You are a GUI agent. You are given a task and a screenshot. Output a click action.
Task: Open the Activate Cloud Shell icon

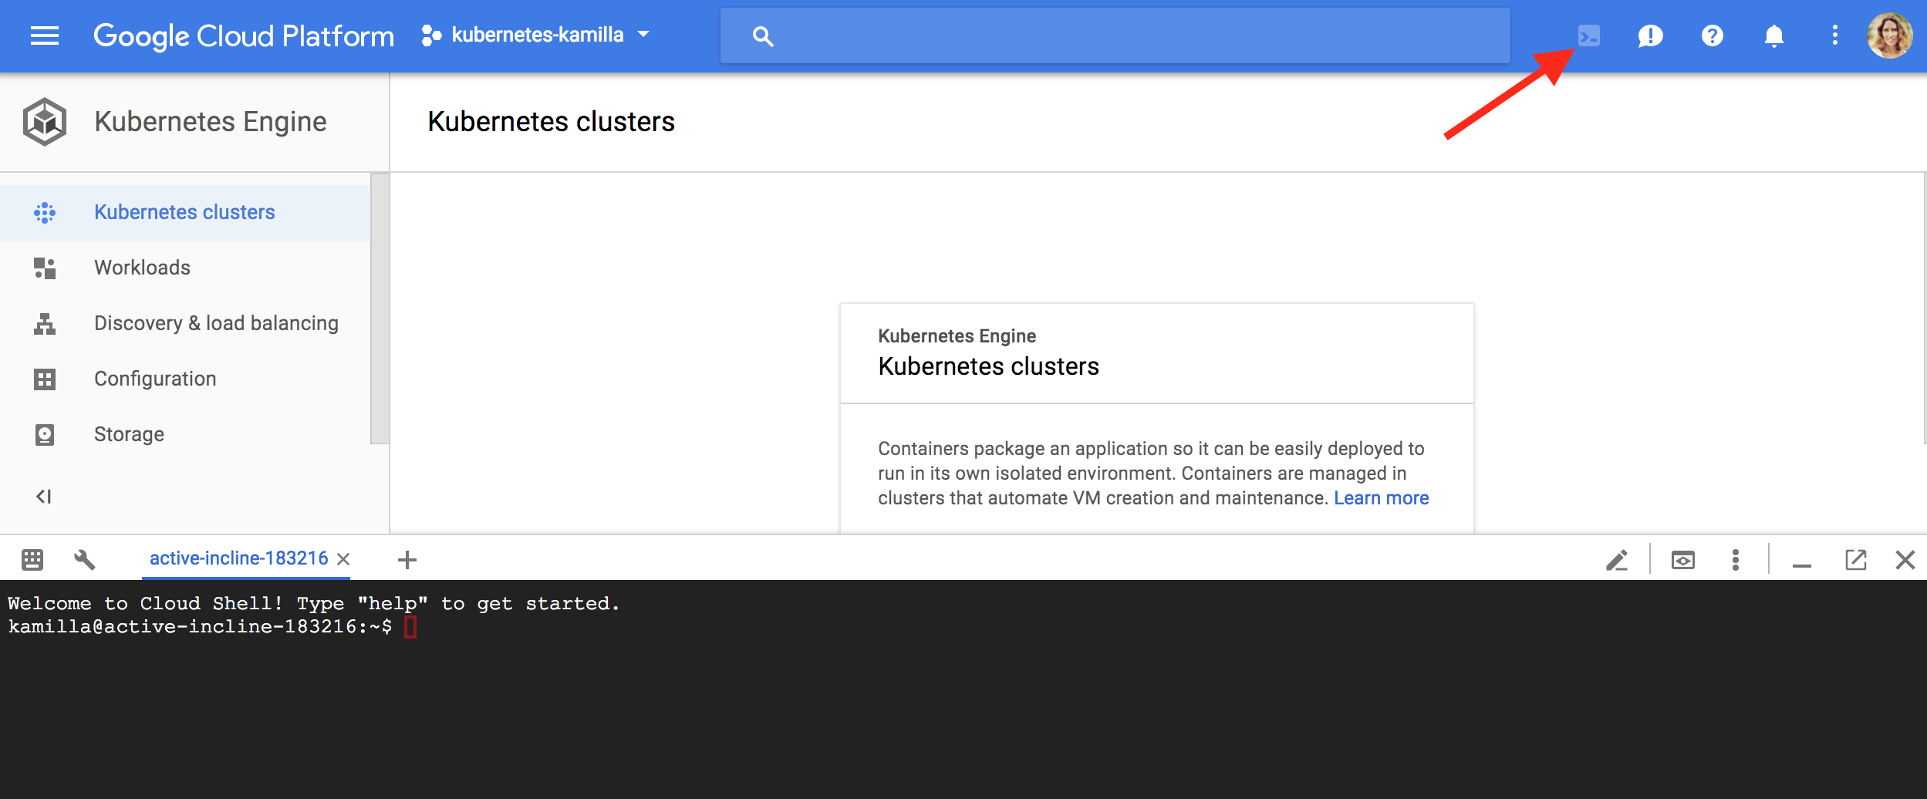pyautogui.click(x=1588, y=35)
